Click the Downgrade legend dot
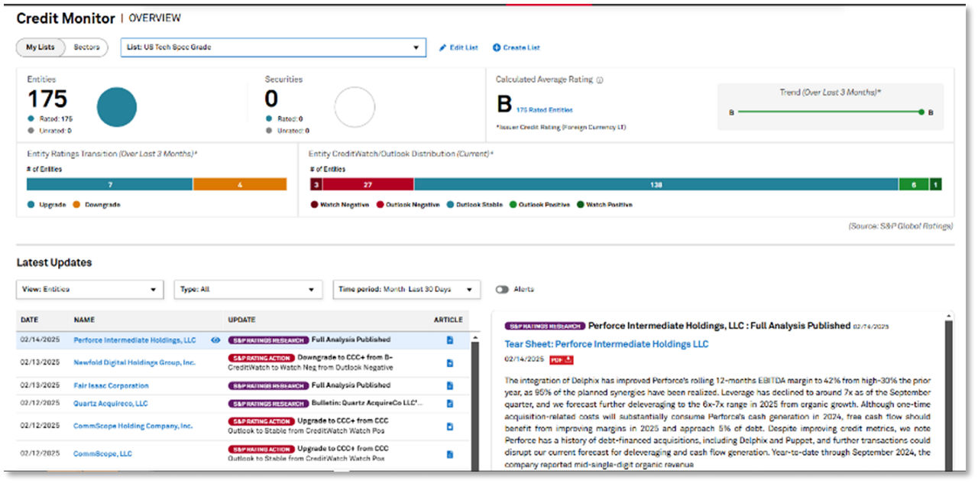 click(x=77, y=205)
